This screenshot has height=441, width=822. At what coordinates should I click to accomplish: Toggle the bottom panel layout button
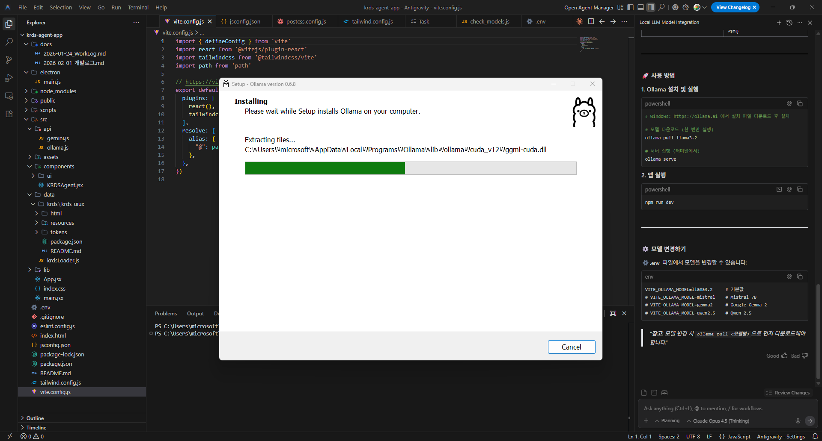tap(640, 7)
